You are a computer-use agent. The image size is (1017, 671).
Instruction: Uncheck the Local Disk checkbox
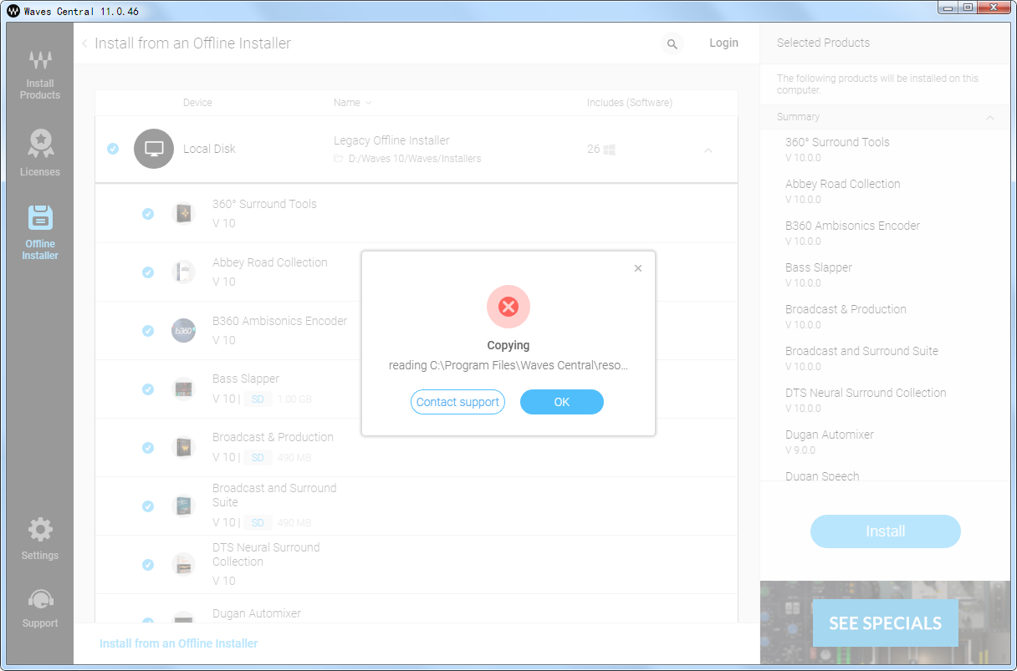click(x=113, y=149)
